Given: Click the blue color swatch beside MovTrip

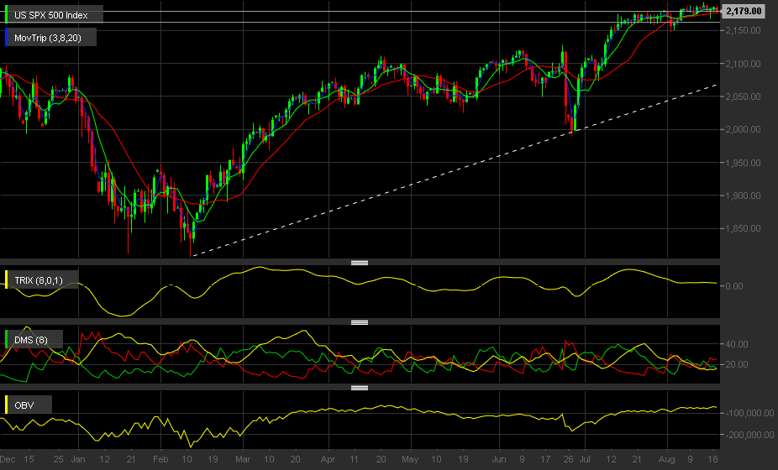Looking at the screenshot, I should [x=7, y=37].
